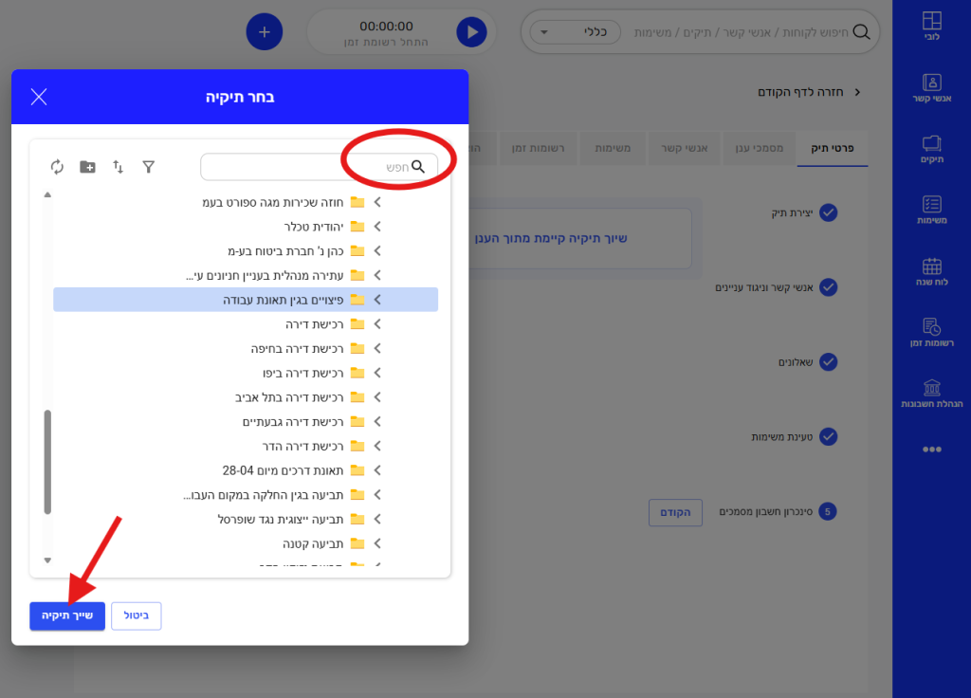971x698 pixels.
Task: Switch to the מסמכי ענן tab
Action: point(760,149)
